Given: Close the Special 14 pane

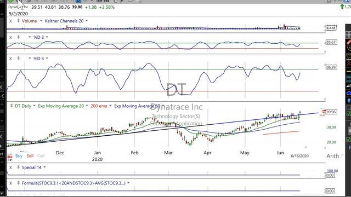Looking at the screenshot, I should (10, 167).
